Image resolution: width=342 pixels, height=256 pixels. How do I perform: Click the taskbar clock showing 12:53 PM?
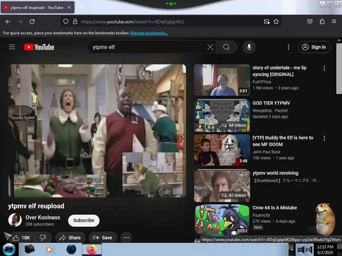325,249
